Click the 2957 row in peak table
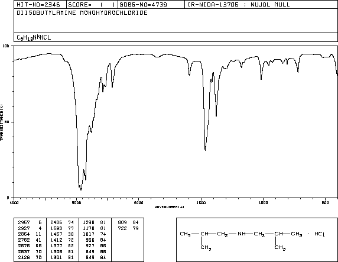338x262 pixels. tap(30, 222)
